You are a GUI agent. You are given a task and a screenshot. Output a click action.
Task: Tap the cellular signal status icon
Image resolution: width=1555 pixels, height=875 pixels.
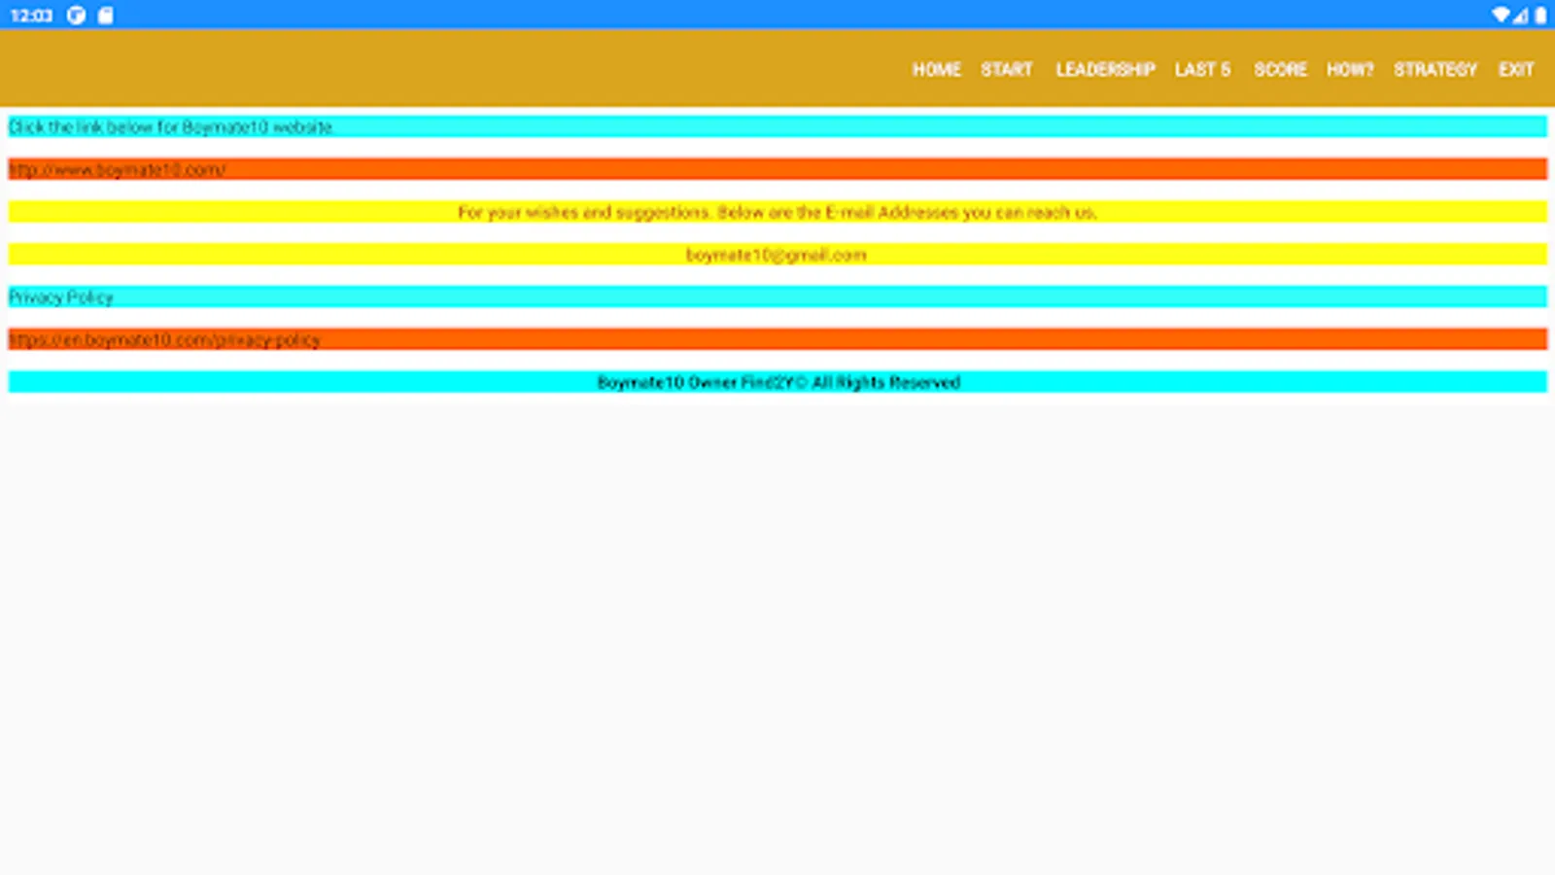(1521, 15)
